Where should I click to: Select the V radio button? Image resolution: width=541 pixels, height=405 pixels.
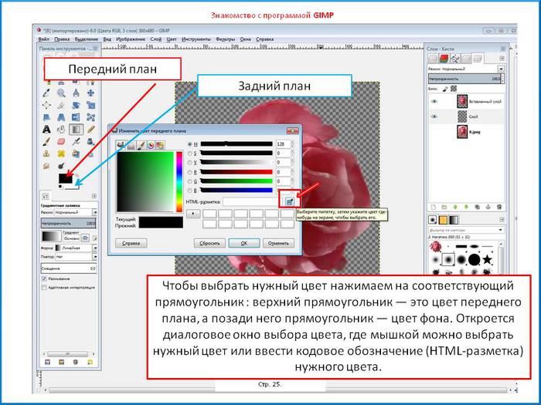click(x=190, y=162)
